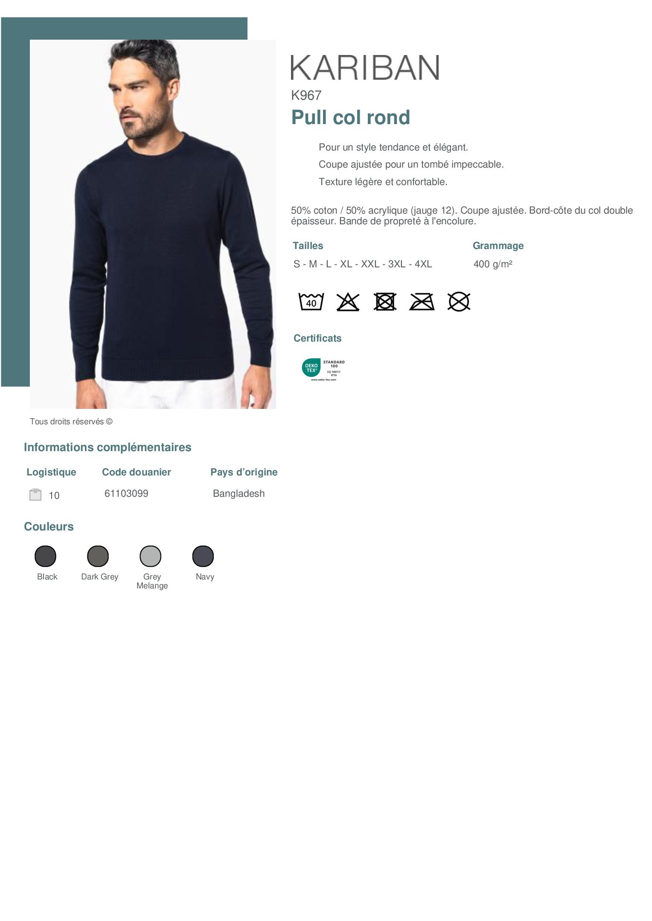The image size is (652, 921).
Task: Click the K967 product reference code
Action: 306,96
